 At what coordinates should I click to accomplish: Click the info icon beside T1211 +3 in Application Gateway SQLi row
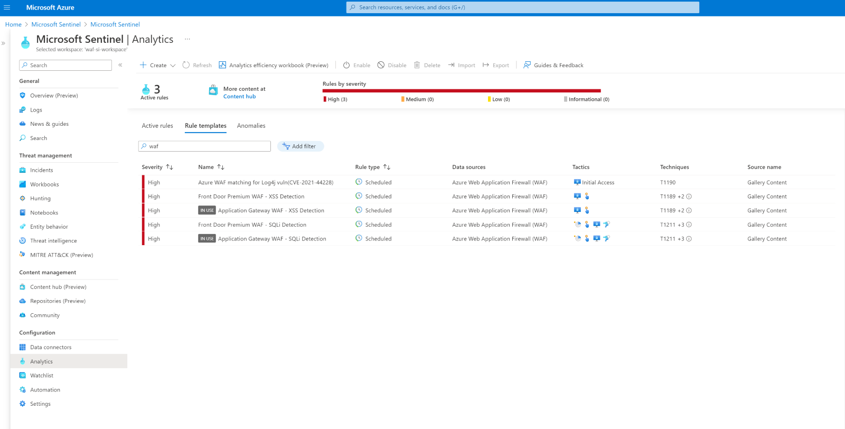click(x=689, y=239)
